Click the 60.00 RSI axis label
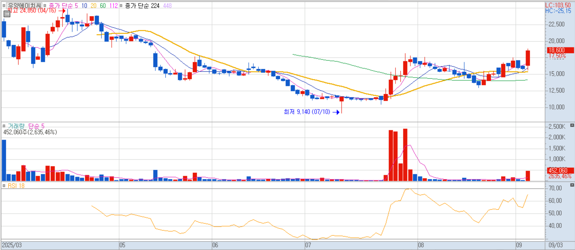 (x=555, y=201)
